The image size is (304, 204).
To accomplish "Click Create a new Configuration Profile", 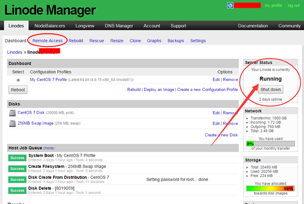I will (208, 90).
